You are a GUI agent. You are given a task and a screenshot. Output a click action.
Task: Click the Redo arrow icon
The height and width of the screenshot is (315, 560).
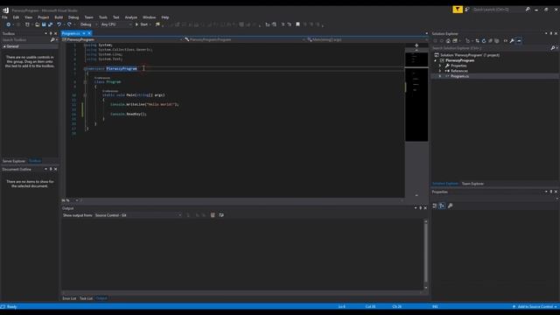click(69, 24)
